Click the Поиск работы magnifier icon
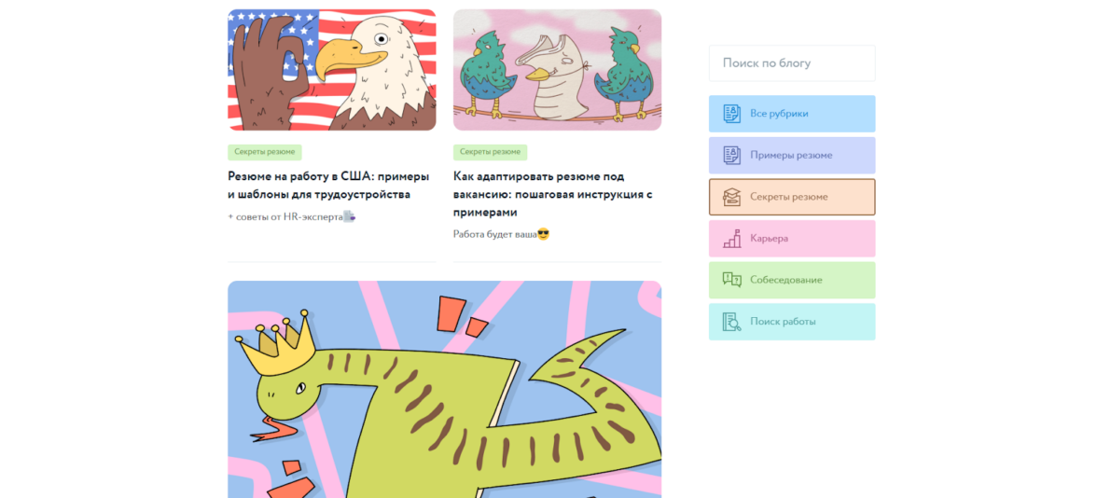 click(731, 322)
